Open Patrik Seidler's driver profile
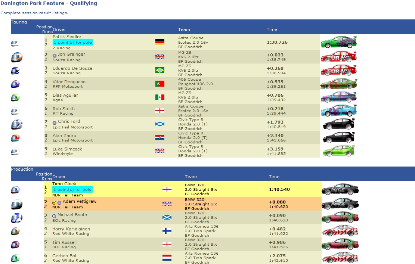Screen dimensions: 415x264 pos(67,37)
